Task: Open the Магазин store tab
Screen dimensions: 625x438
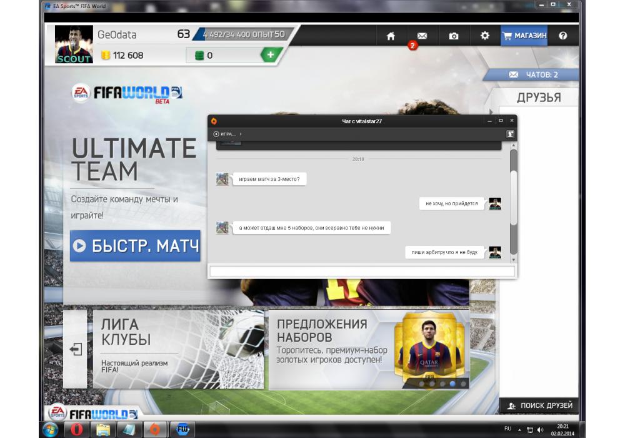Action: point(524,36)
